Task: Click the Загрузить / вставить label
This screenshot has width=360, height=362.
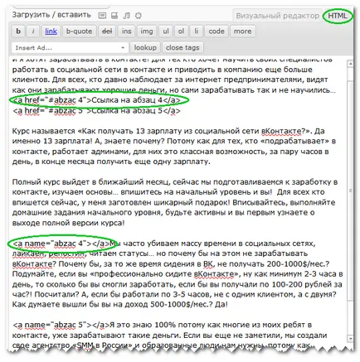Action: [x=51, y=15]
